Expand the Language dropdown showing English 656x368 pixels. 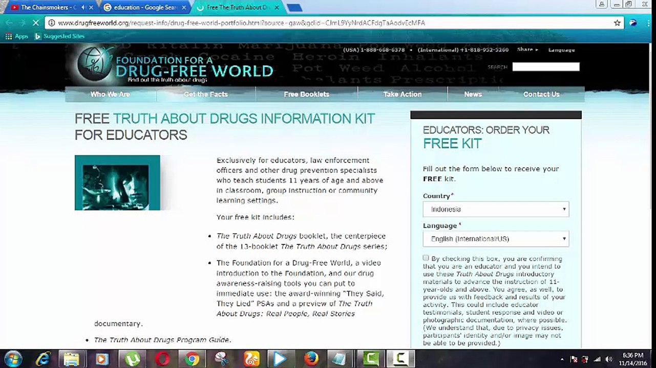click(496, 239)
